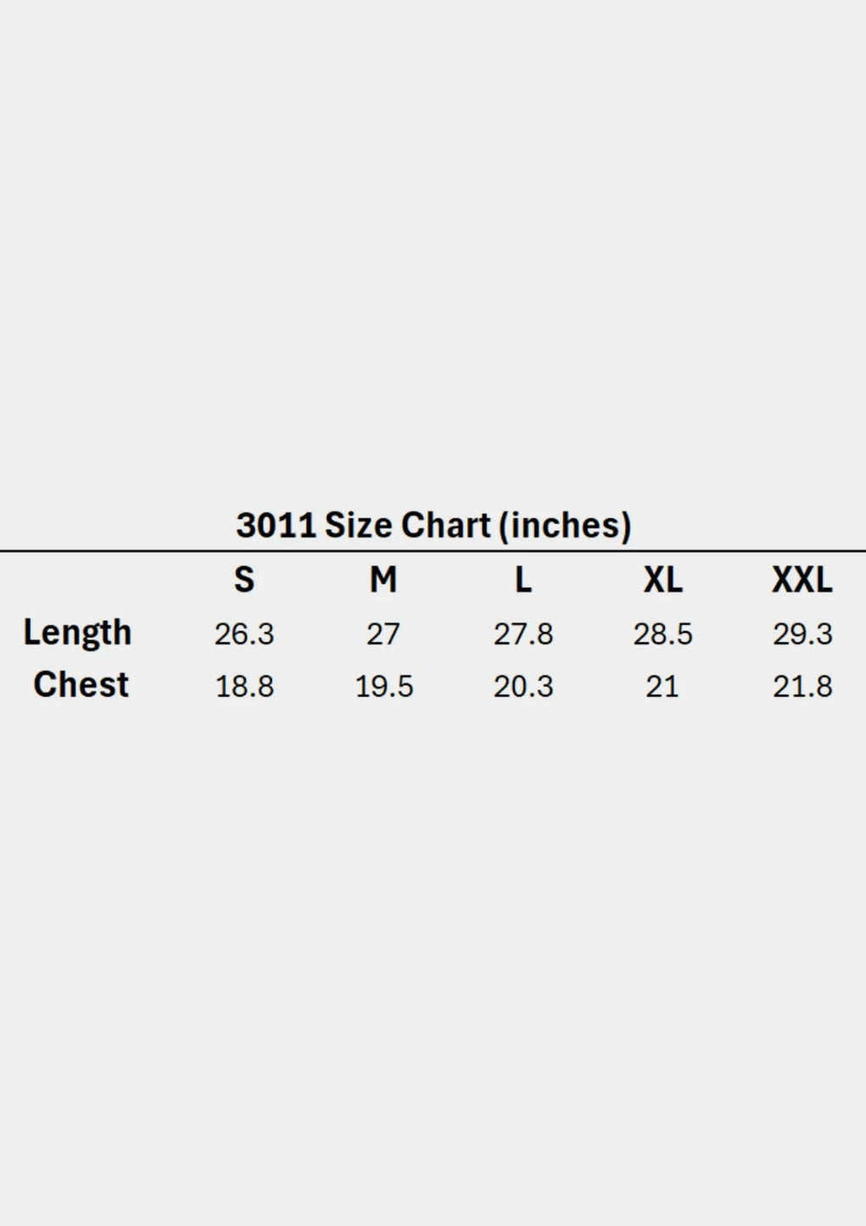Click the 18.8 chest value for S
866x1226 pixels.
244,686
